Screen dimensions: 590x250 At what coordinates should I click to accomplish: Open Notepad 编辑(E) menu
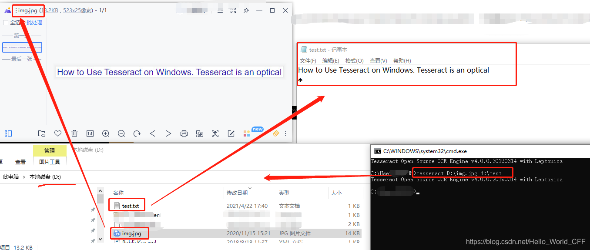click(331, 61)
